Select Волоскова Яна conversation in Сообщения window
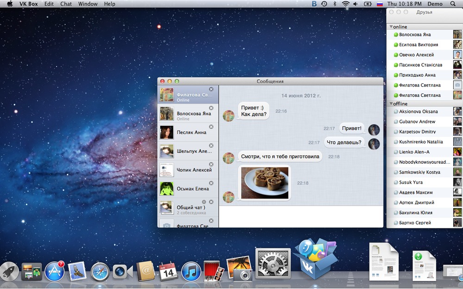Image resolution: width=463 pixels, height=289 pixels. tap(188, 114)
